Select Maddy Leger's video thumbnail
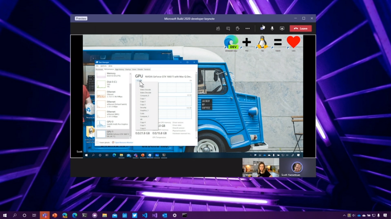 (261, 167)
